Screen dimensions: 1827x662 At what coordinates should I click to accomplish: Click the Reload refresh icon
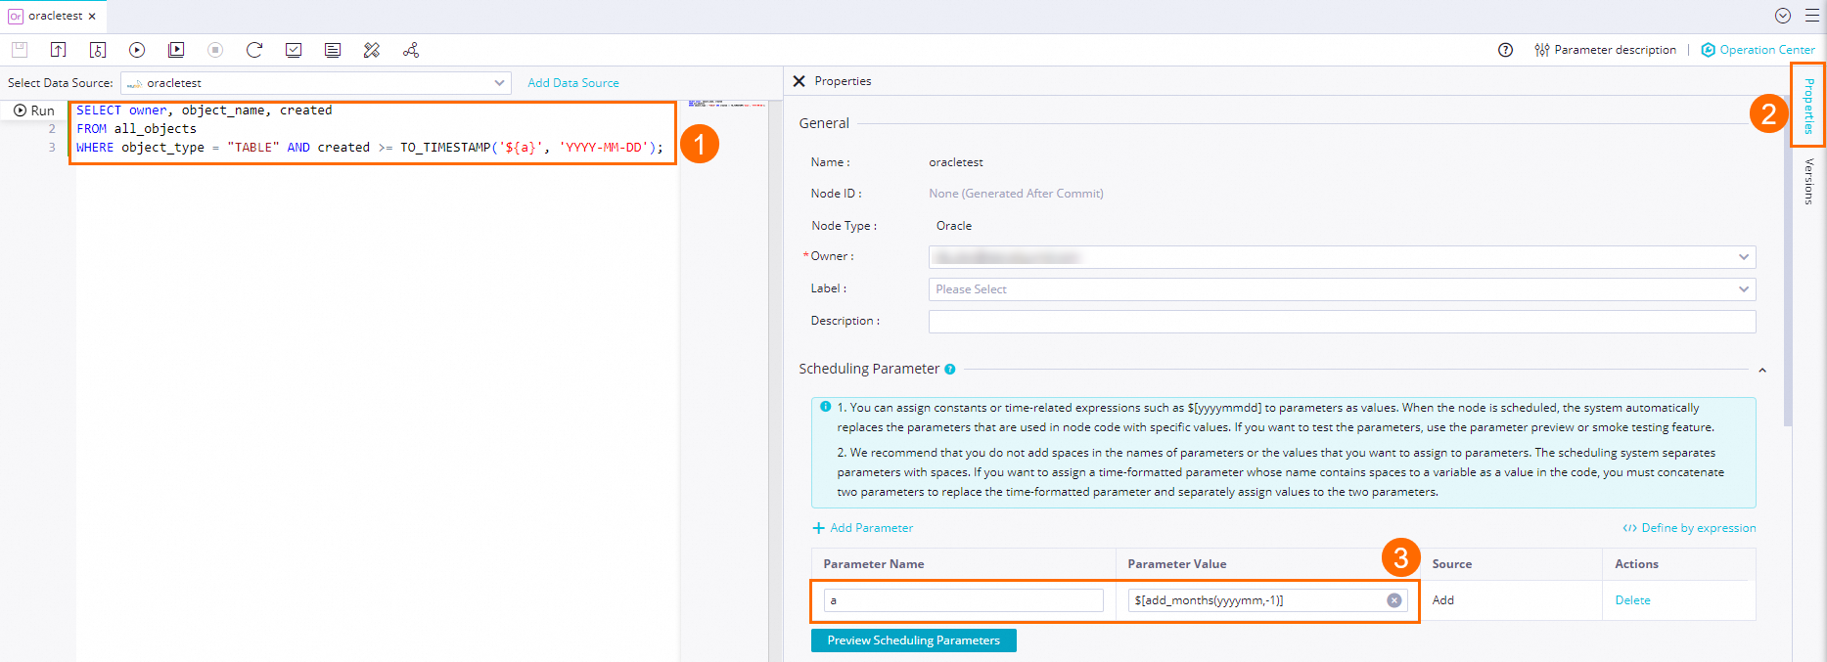click(x=254, y=50)
